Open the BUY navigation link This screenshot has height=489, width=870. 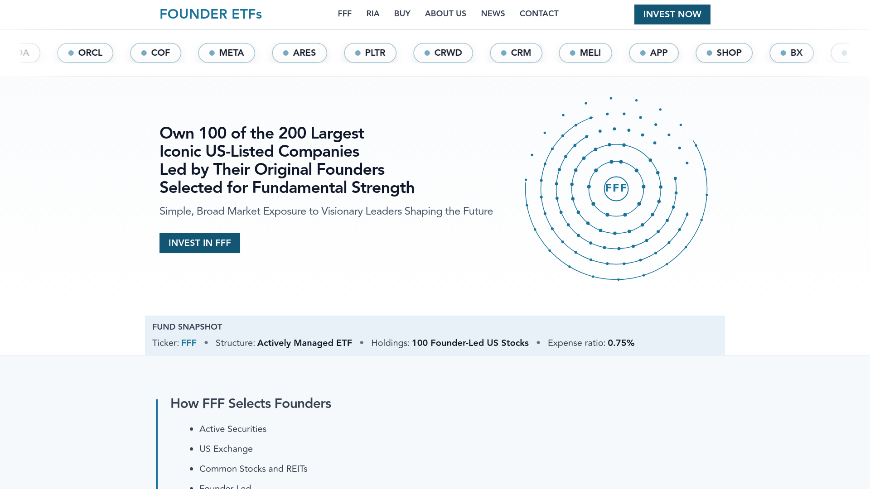coord(402,14)
